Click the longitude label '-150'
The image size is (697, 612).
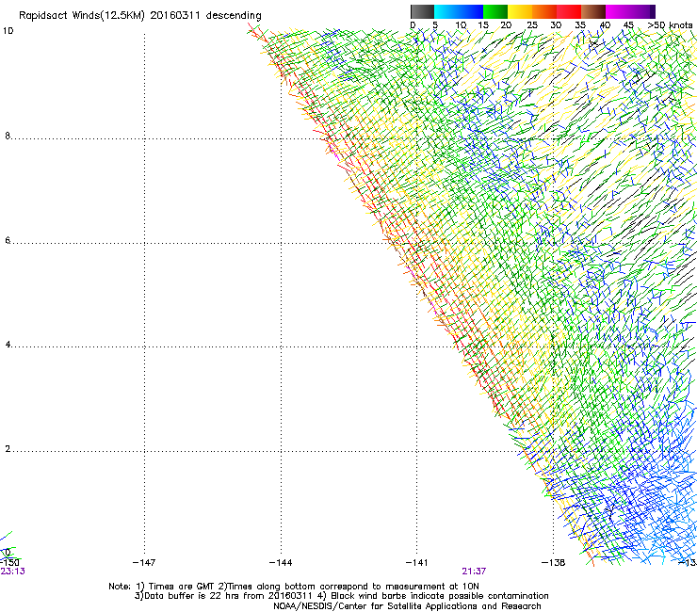(x=9, y=563)
